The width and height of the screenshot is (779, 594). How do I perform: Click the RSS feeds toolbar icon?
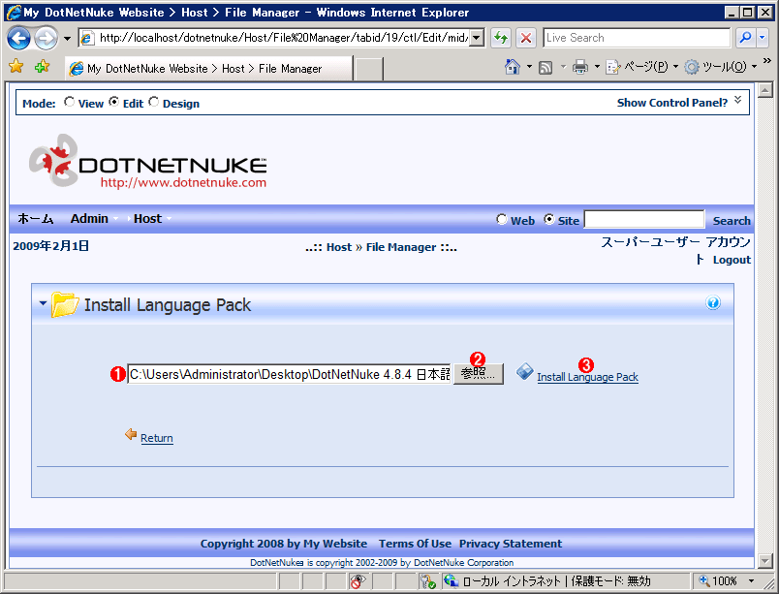[546, 67]
